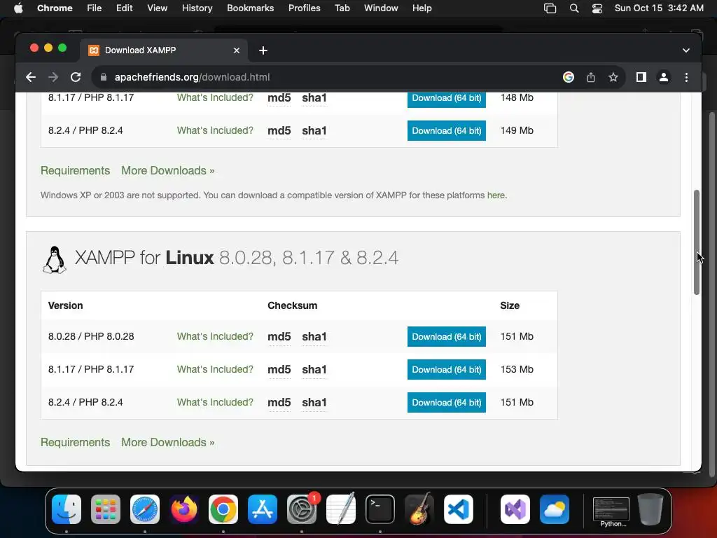Download Windows XAMPP 8.2.4 149 Mb
Screen dimensions: 717x538
tap(446, 131)
